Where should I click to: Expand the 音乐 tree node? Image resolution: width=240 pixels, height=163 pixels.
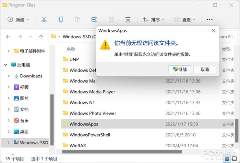pos(9,120)
